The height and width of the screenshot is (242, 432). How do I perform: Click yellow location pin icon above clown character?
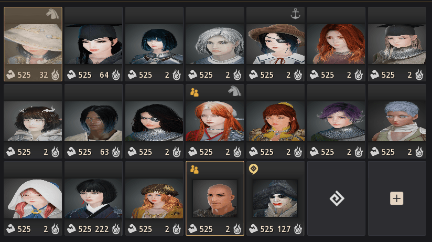(253, 169)
